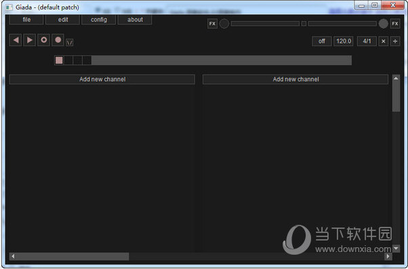Click the beat meter progress bar
Image resolution: width=408 pixels, height=269 pixels.
tap(203, 60)
